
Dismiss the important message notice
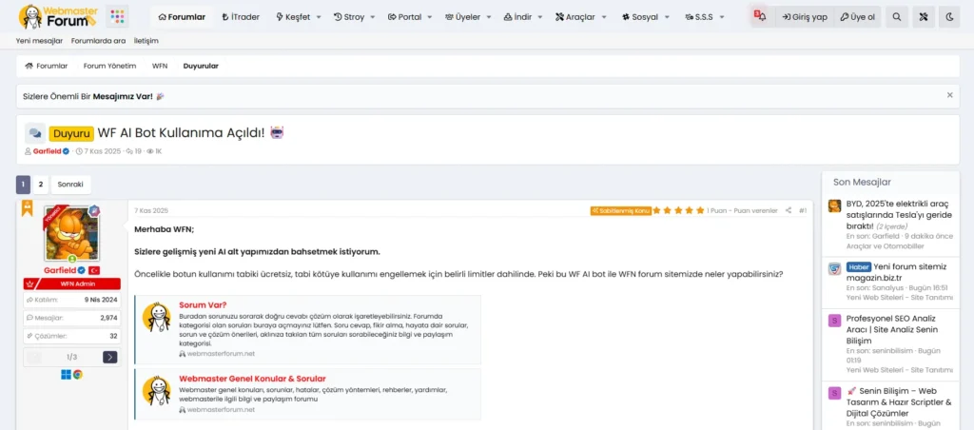(x=950, y=95)
